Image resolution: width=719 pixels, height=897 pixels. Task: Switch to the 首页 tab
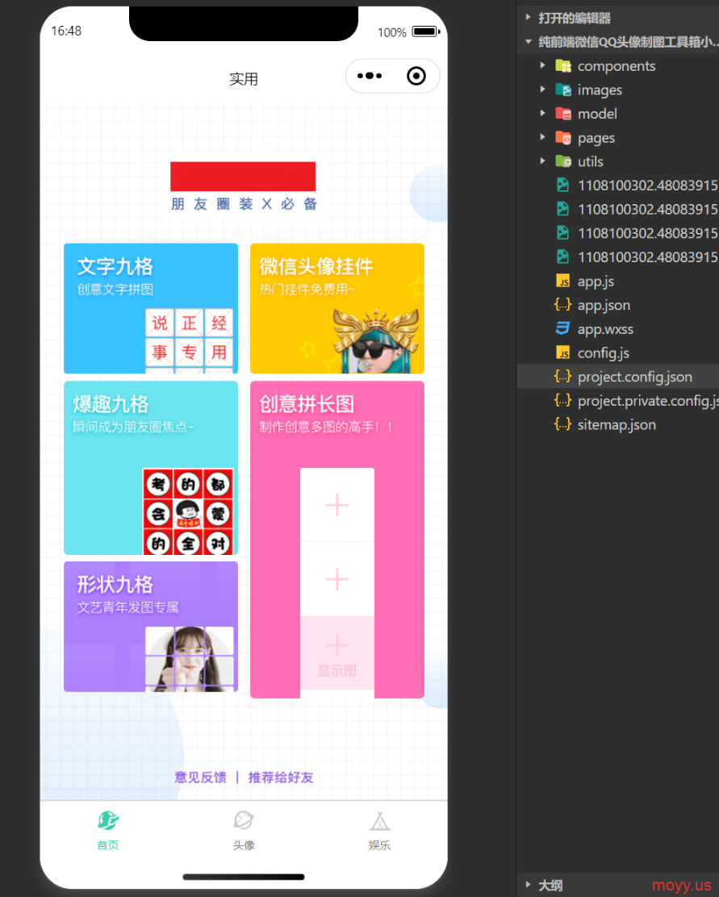(107, 831)
